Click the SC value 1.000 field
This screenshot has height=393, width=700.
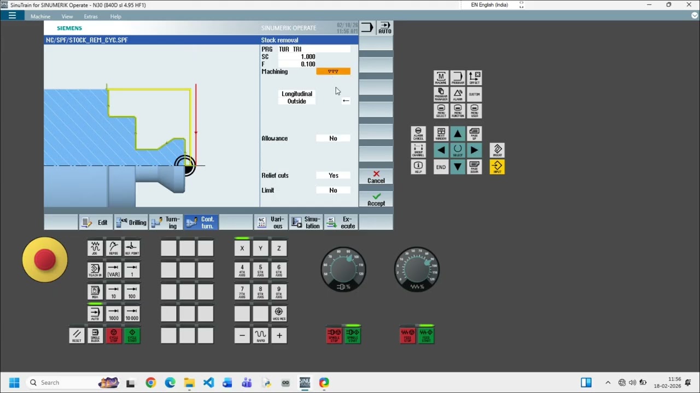pyautogui.click(x=297, y=57)
